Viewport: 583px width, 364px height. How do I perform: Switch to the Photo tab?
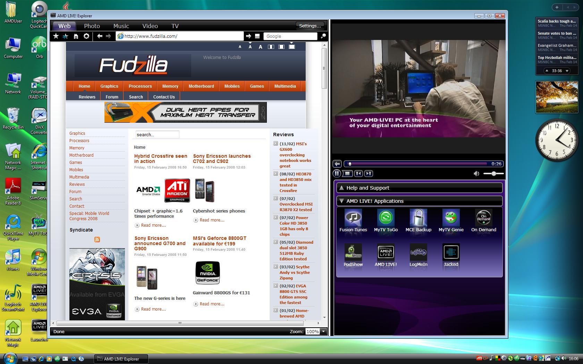[x=92, y=26]
